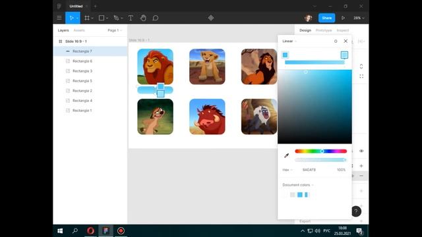Select the Pen tool
Viewport: 422px width, 237px height.
click(116, 18)
